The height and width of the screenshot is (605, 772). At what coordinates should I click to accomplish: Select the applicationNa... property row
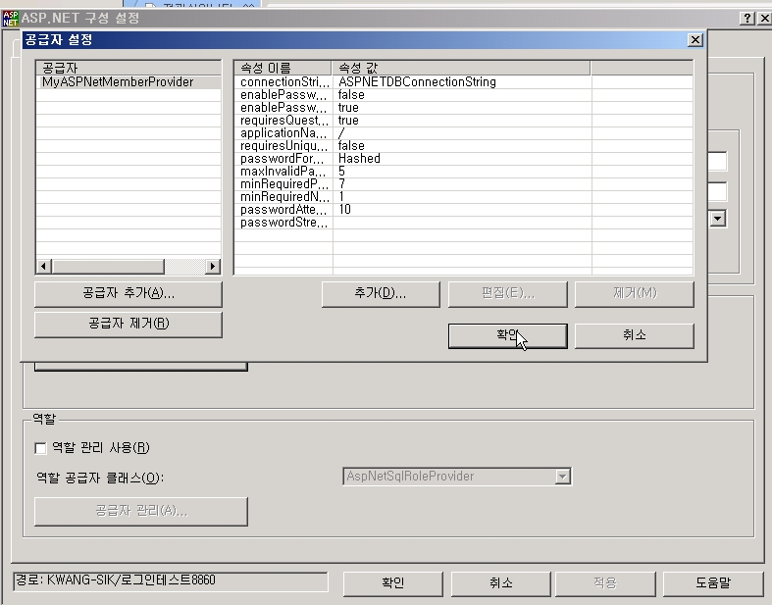pyautogui.click(x=463, y=133)
